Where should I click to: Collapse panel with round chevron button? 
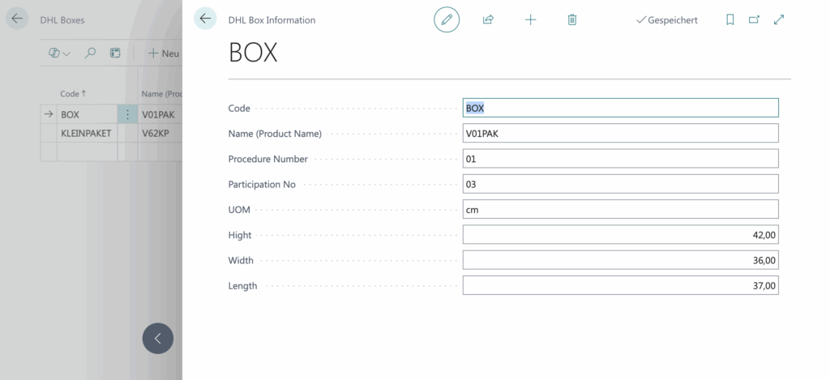click(x=158, y=338)
